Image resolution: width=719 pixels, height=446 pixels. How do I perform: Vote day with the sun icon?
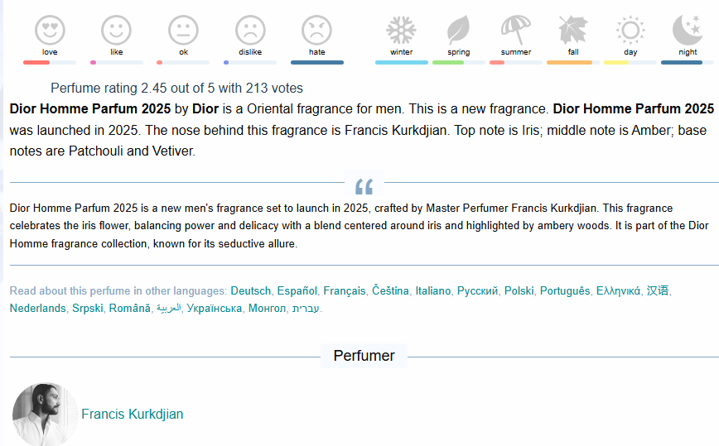pos(630,30)
